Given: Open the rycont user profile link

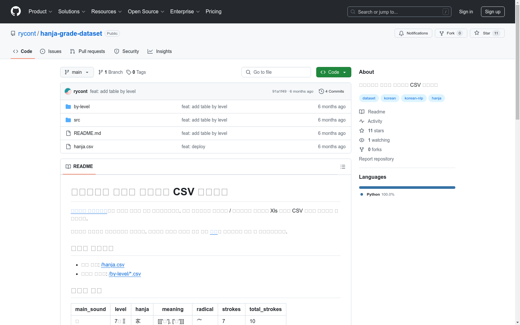Looking at the screenshot, I should [x=27, y=33].
